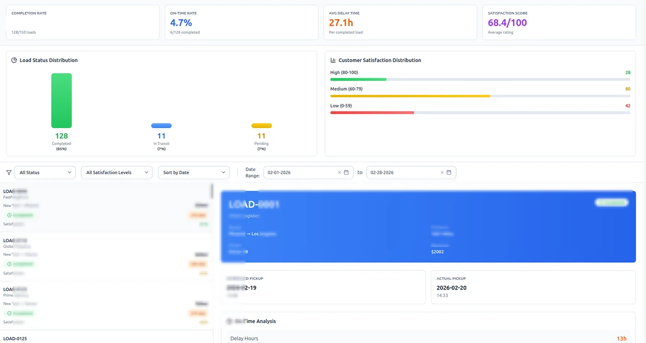Click Customer Satisfaction Distribution chart icon

333,60
